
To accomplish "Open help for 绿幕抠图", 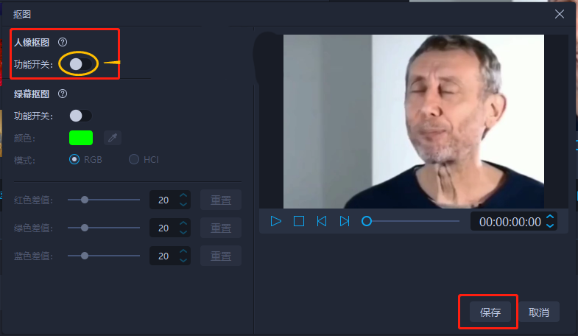I will pos(63,94).
